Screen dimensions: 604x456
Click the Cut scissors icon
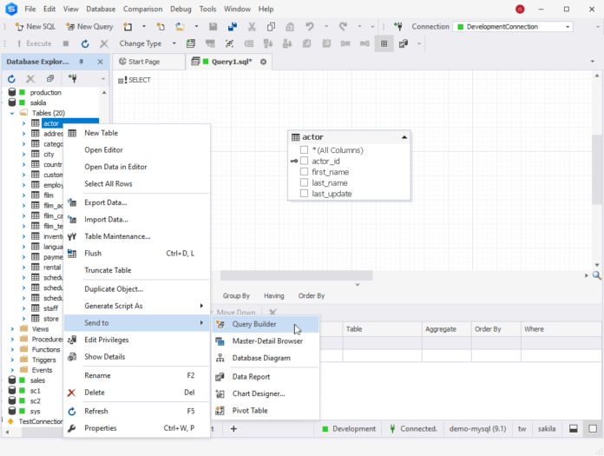(x=252, y=27)
